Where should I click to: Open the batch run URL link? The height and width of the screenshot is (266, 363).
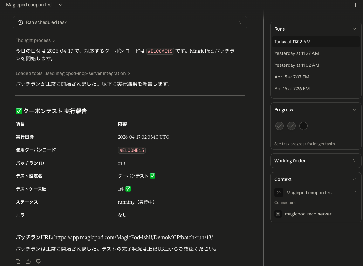(x=134, y=237)
